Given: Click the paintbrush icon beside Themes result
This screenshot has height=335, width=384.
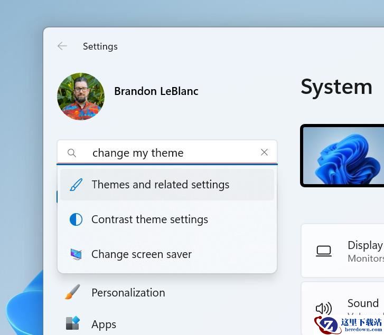Looking at the screenshot, I should pyautogui.click(x=76, y=185).
